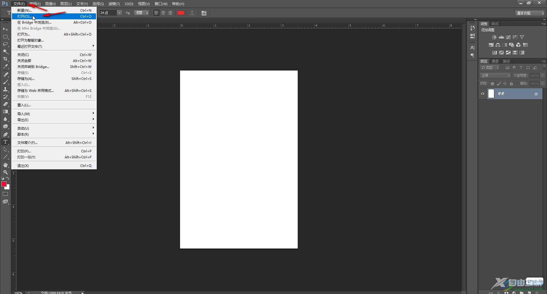The width and height of the screenshot is (547, 294).
Task: Select the Elliptical Marquee tool
Action: point(5,37)
